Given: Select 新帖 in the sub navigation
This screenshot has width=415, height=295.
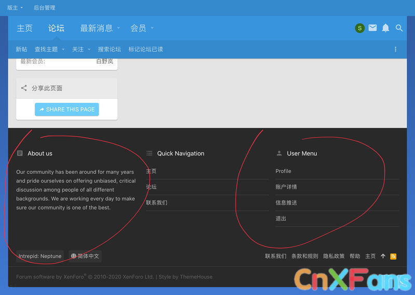Looking at the screenshot, I should [x=21, y=49].
